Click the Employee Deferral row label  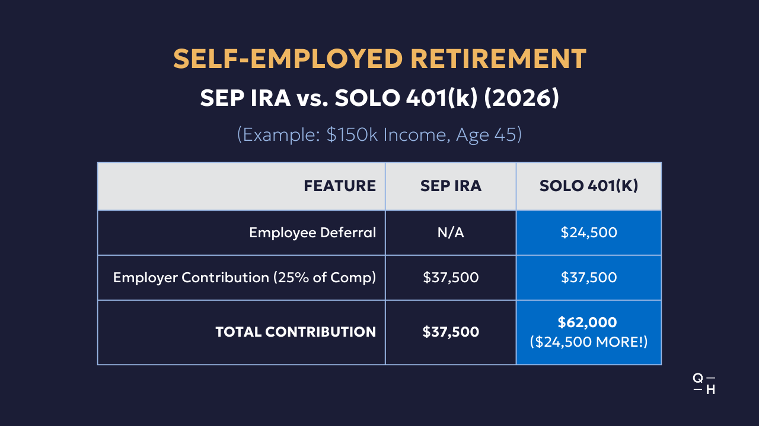(x=312, y=233)
